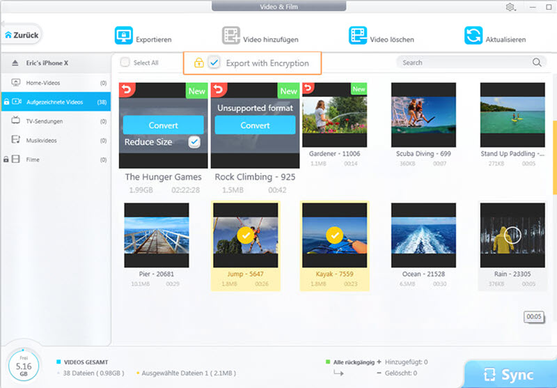
Task: Click the Aktualisieren refresh icon
Action: [473, 36]
